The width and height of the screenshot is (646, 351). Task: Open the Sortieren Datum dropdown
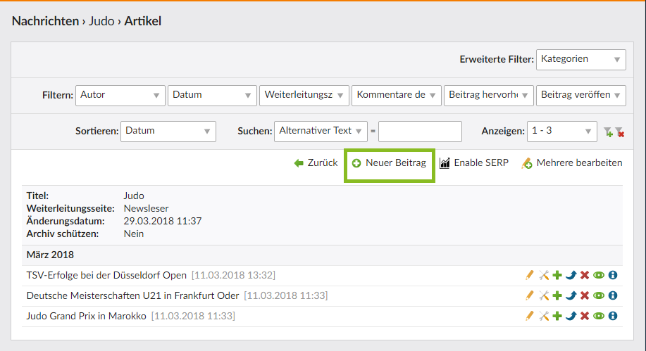coord(168,131)
